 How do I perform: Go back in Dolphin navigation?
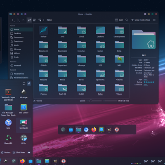pos(13,20)
